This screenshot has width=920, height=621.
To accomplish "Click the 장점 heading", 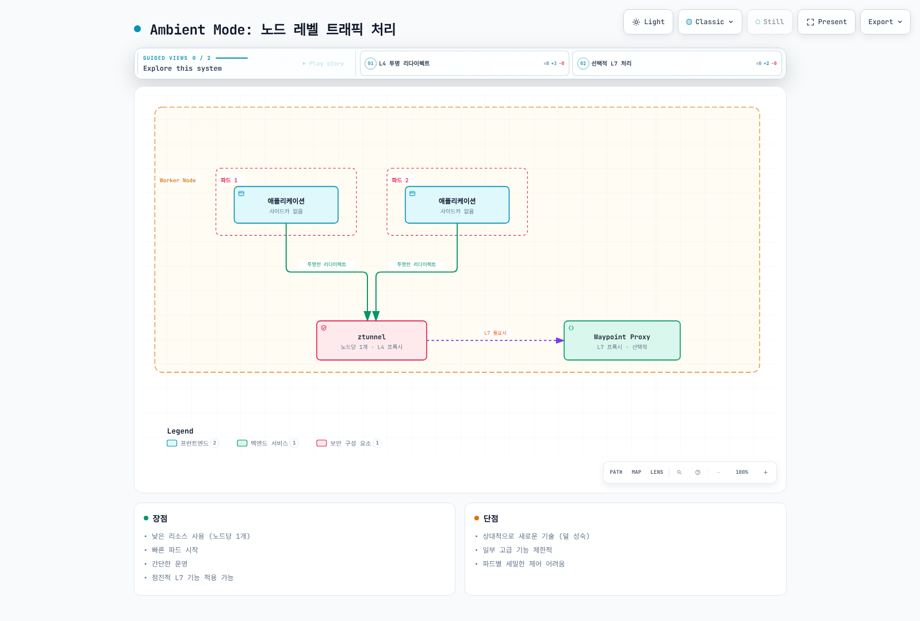I will click(x=160, y=519).
